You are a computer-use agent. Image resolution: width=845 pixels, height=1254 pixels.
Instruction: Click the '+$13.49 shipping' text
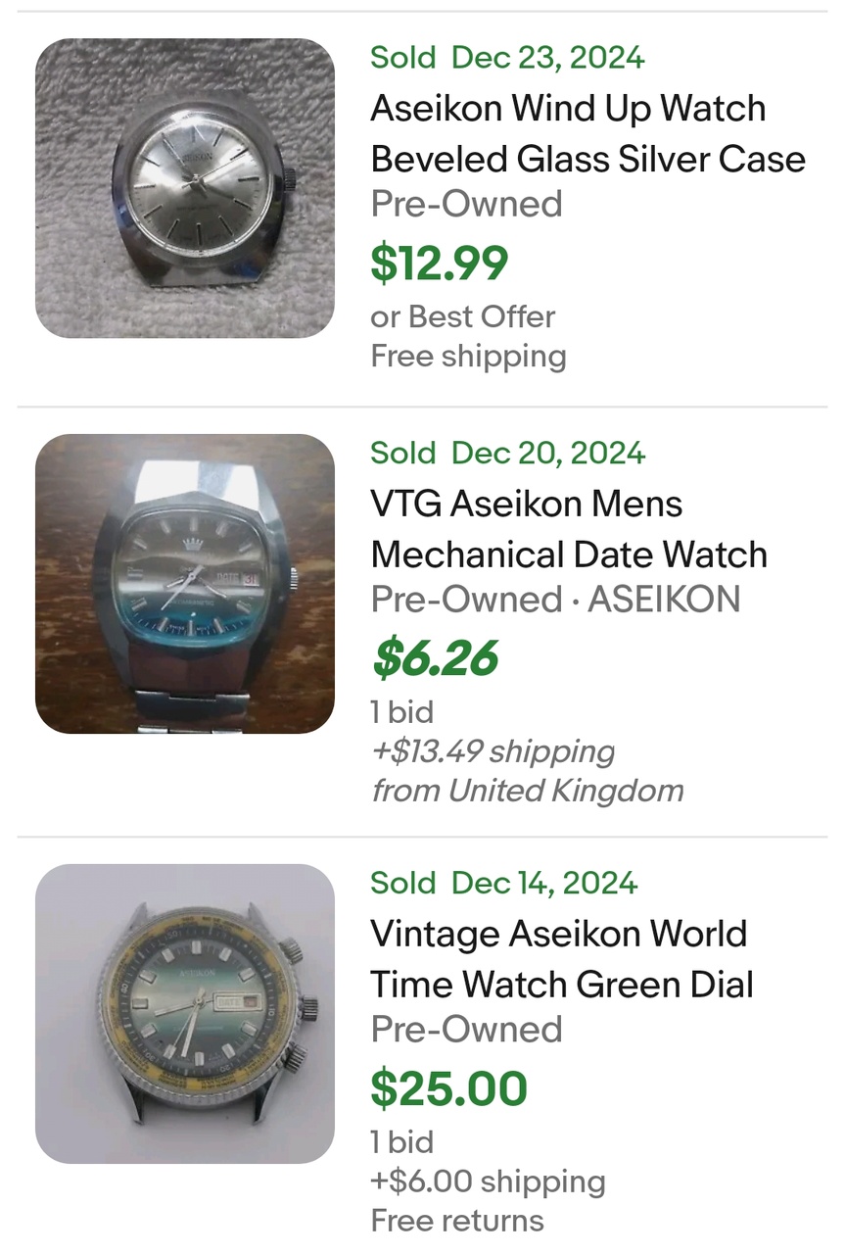[493, 751]
